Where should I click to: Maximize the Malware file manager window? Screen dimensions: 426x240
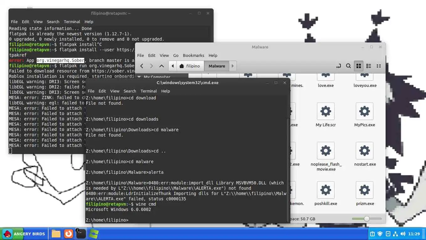coord(371,47)
